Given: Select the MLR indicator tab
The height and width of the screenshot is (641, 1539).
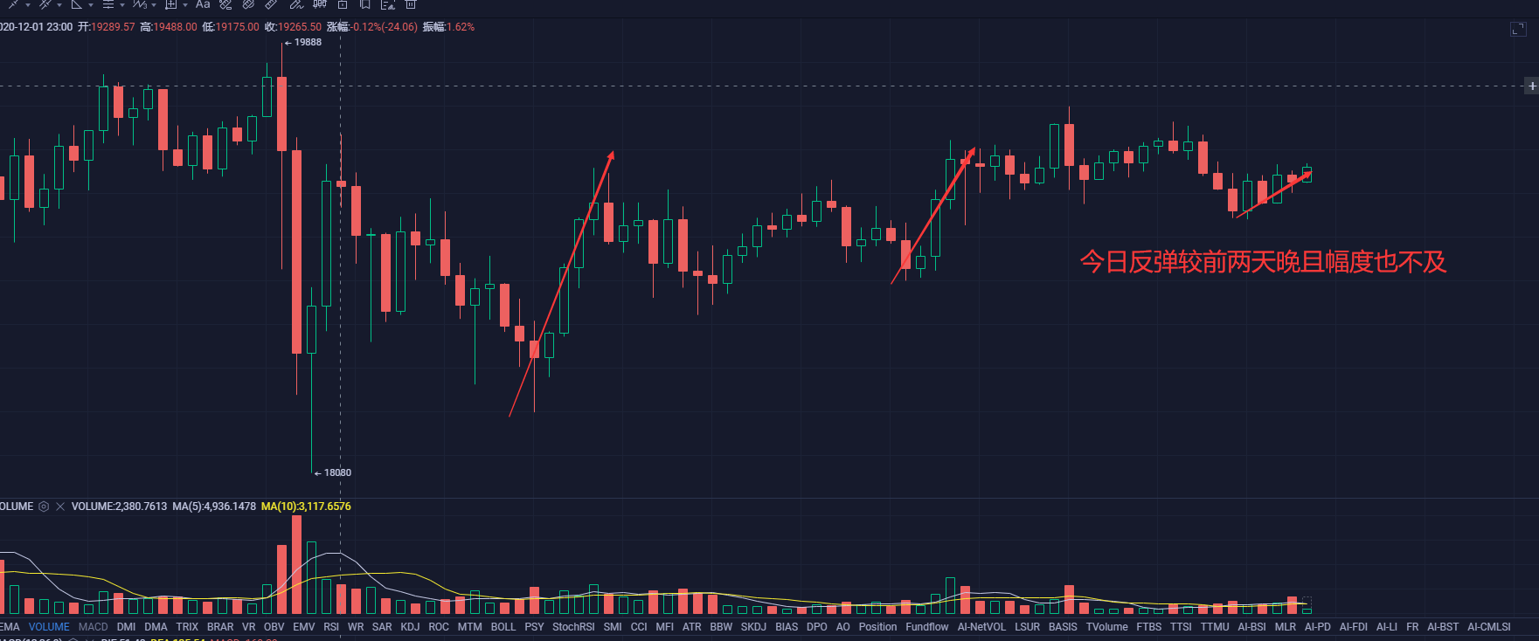Looking at the screenshot, I should pyautogui.click(x=1286, y=627).
